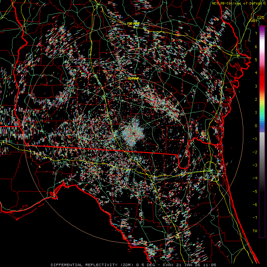Click the 5 value on the color scale

point(256,60)
